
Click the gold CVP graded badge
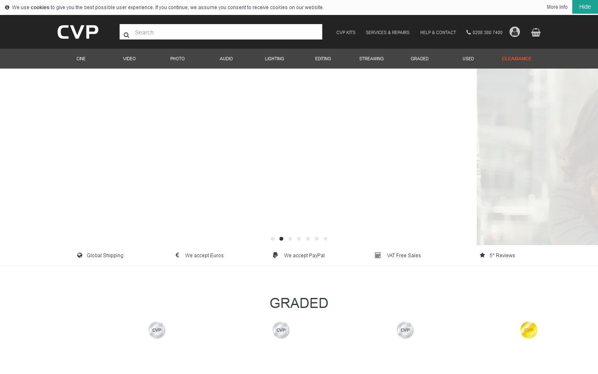(529, 330)
